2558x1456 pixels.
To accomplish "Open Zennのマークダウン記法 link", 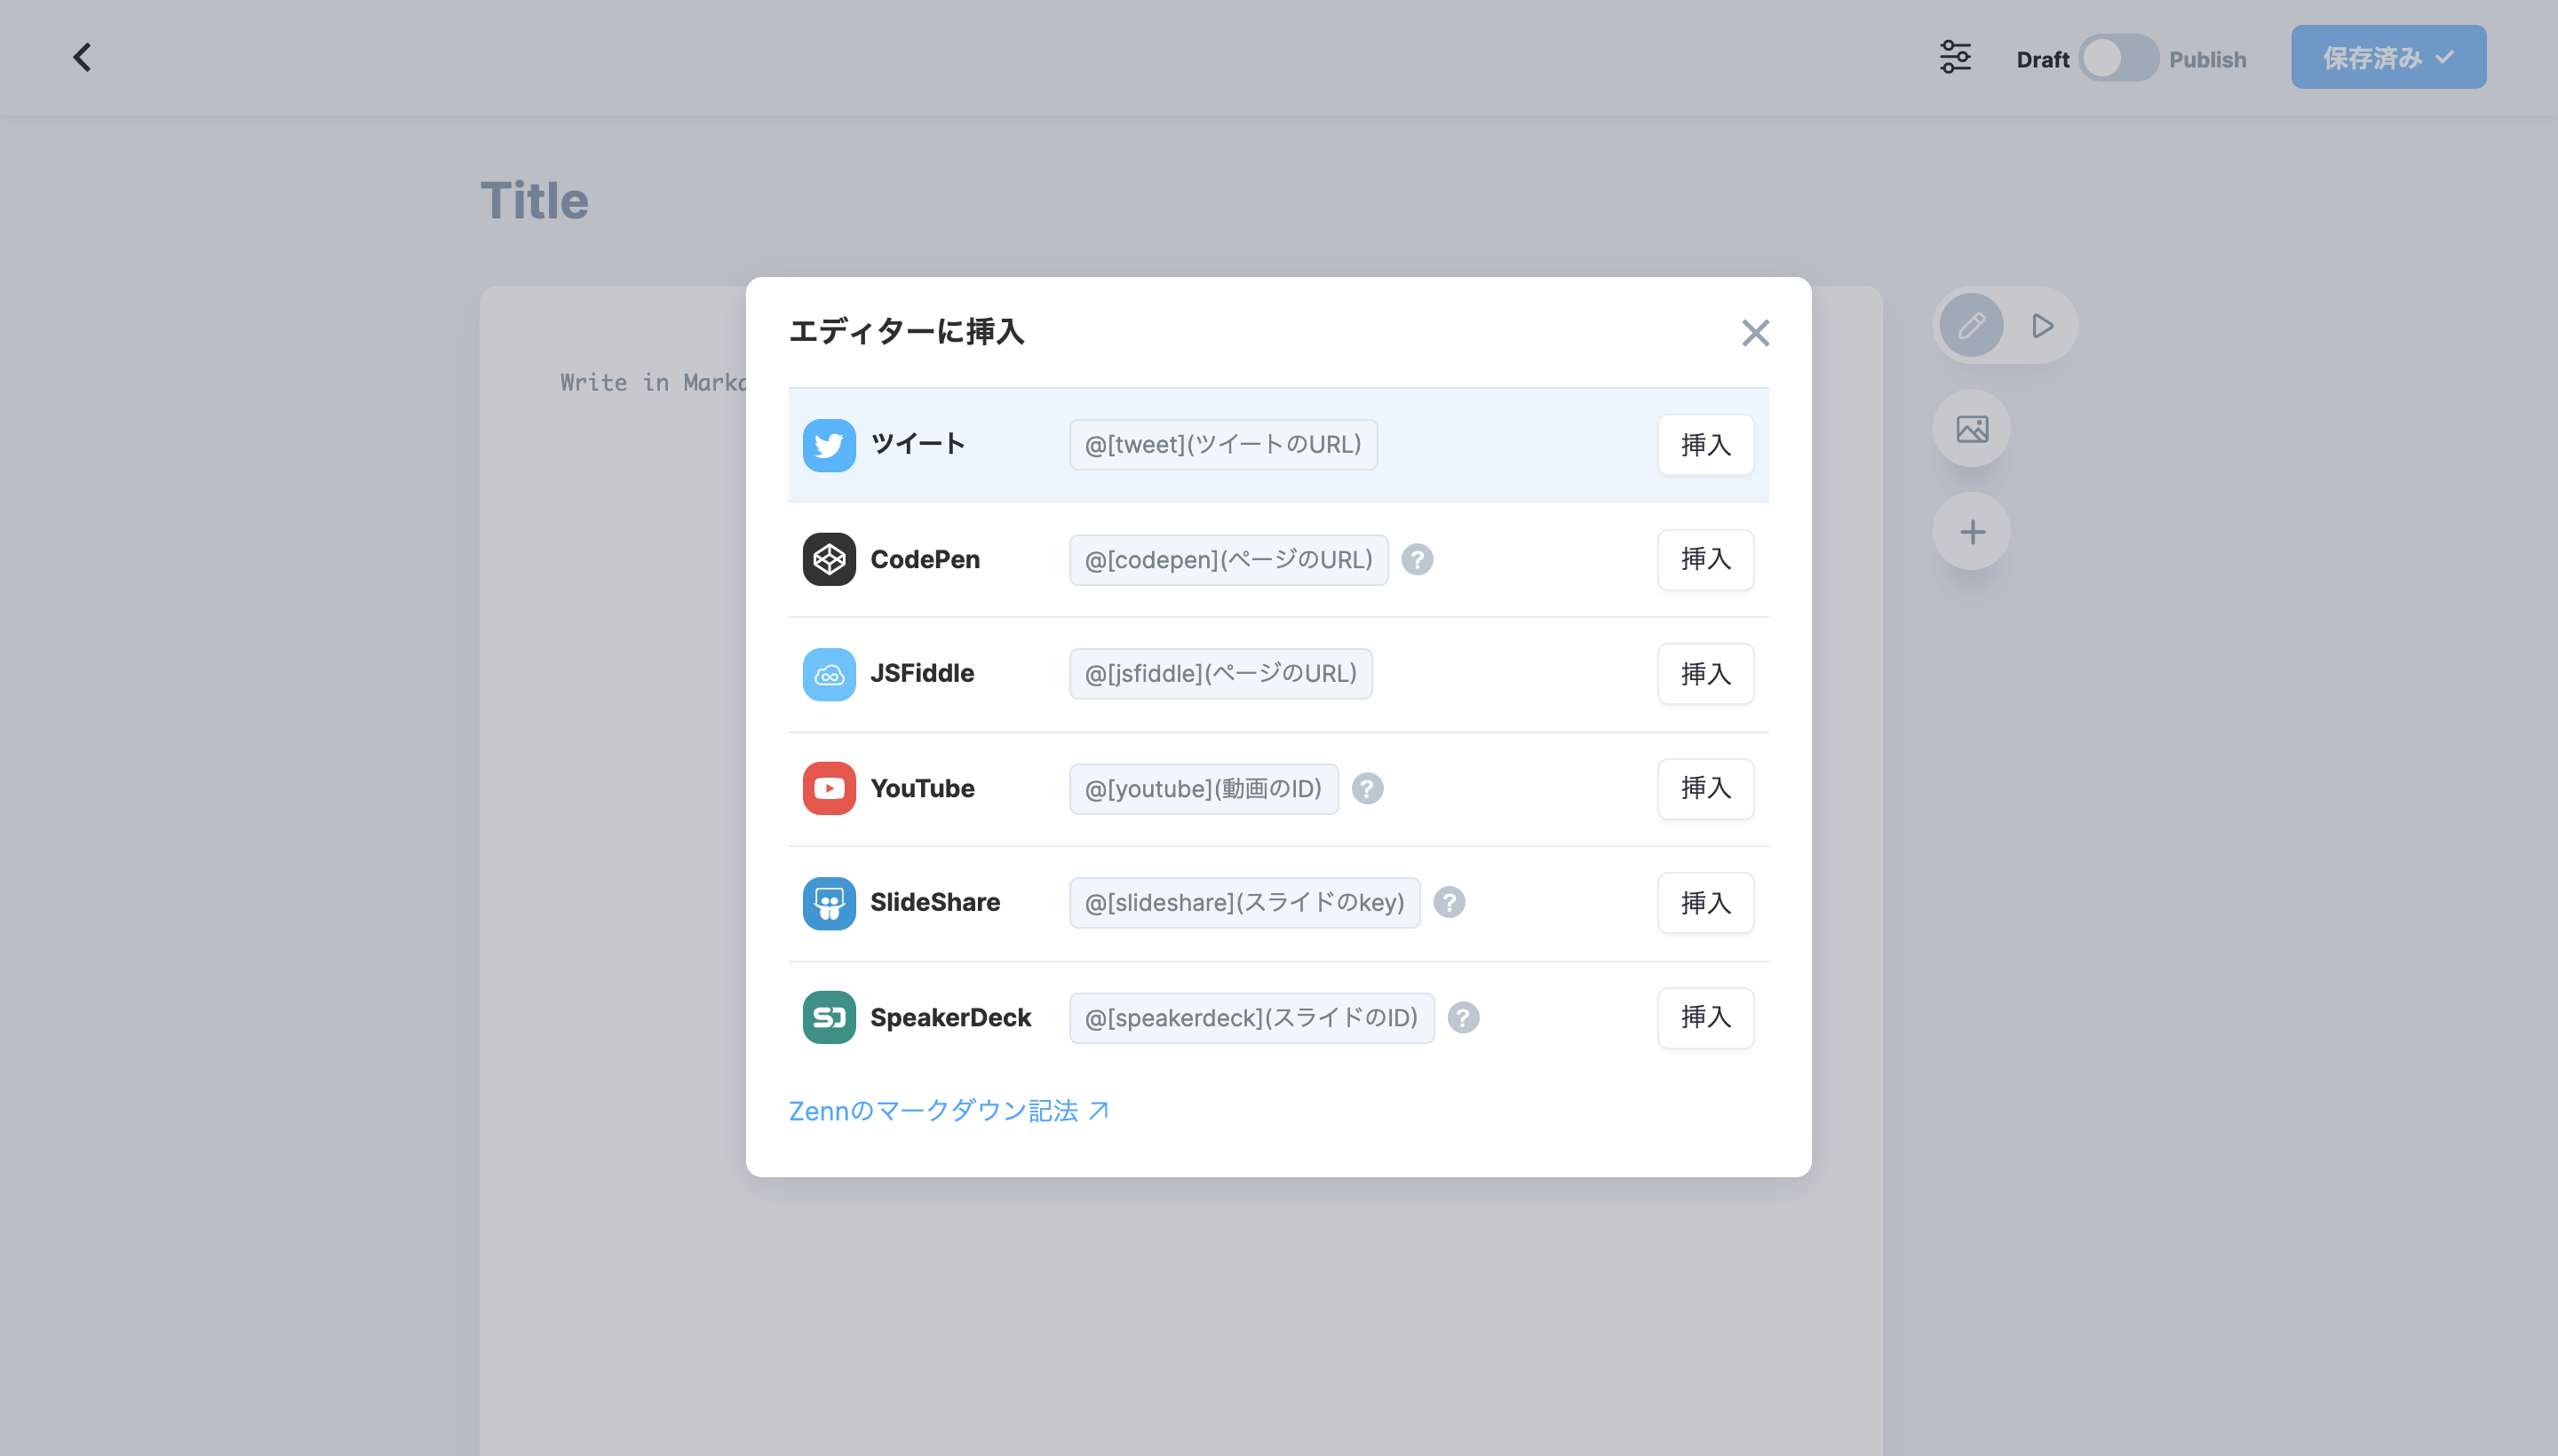I will pyautogui.click(x=949, y=1110).
